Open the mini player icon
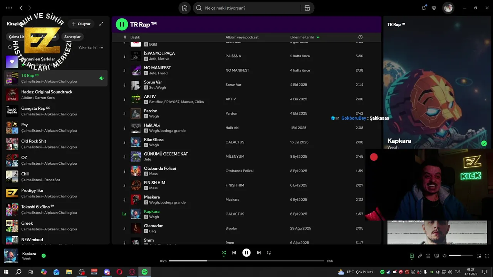Screen dimensions: 493x277 tap(479, 256)
